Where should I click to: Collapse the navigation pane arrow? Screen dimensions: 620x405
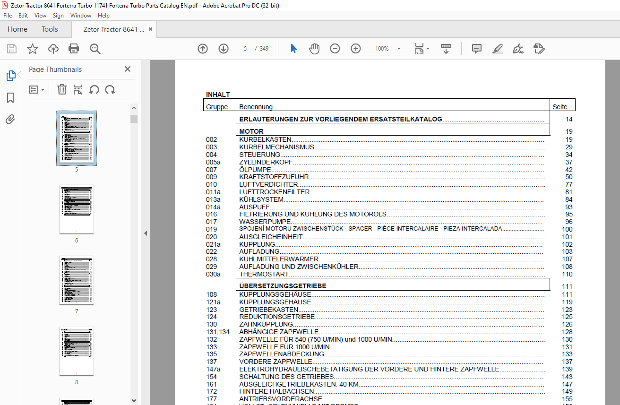click(x=146, y=233)
